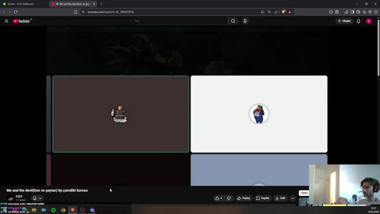Like the video with thumbs up
Viewport: 380px width, 214px height.
[218, 198]
